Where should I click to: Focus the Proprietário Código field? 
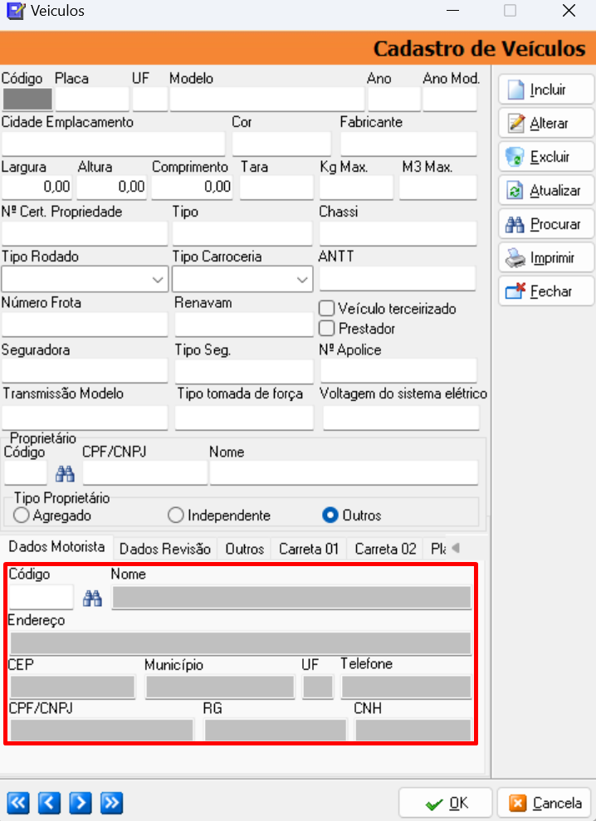[x=26, y=473]
